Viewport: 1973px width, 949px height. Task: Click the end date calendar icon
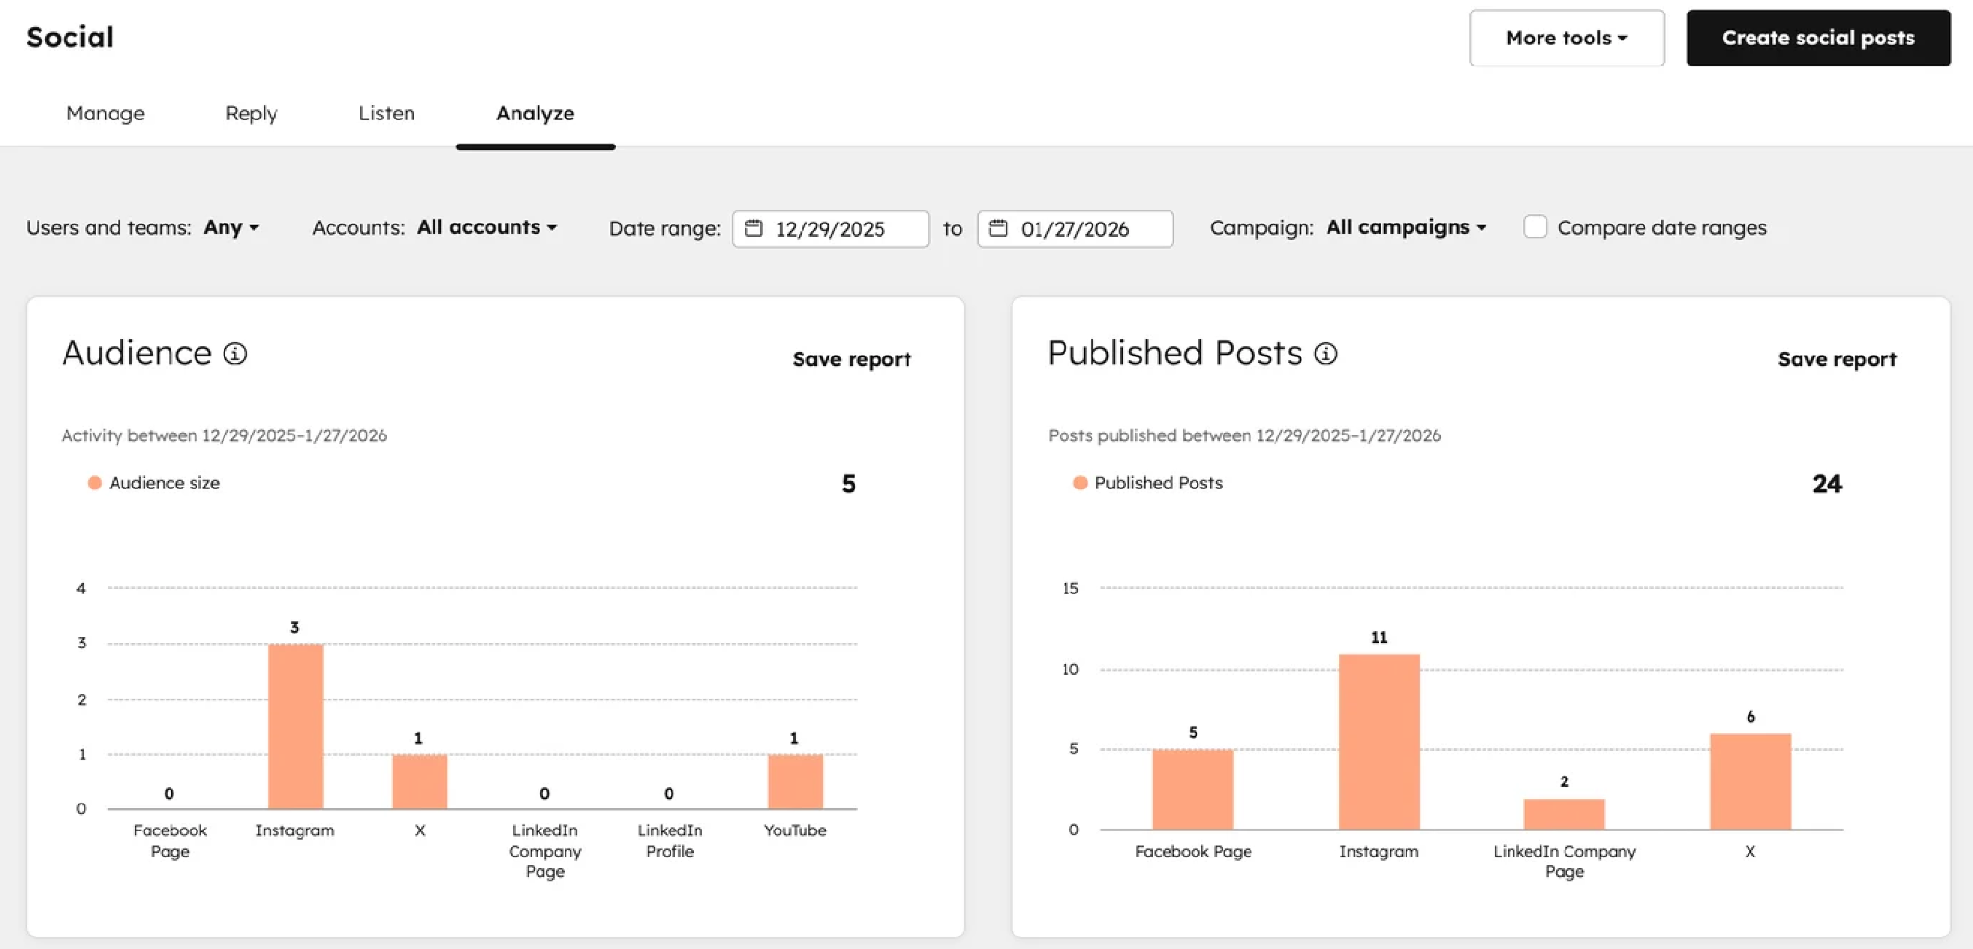pyautogui.click(x=998, y=228)
